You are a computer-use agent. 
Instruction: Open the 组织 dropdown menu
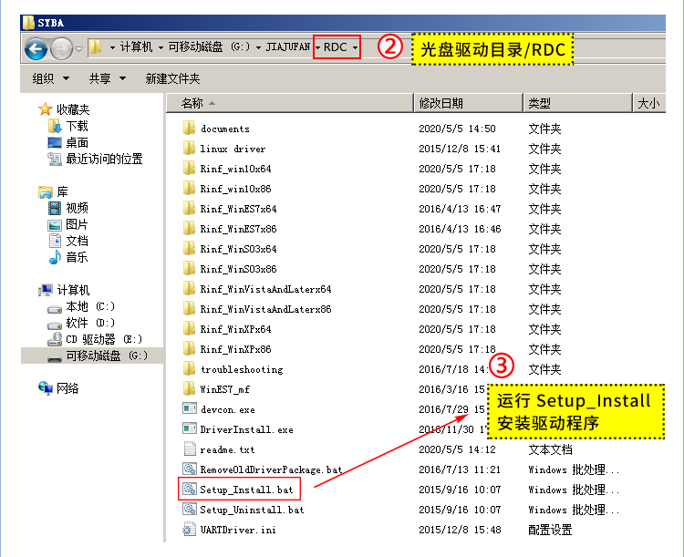click(x=49, y=79)
